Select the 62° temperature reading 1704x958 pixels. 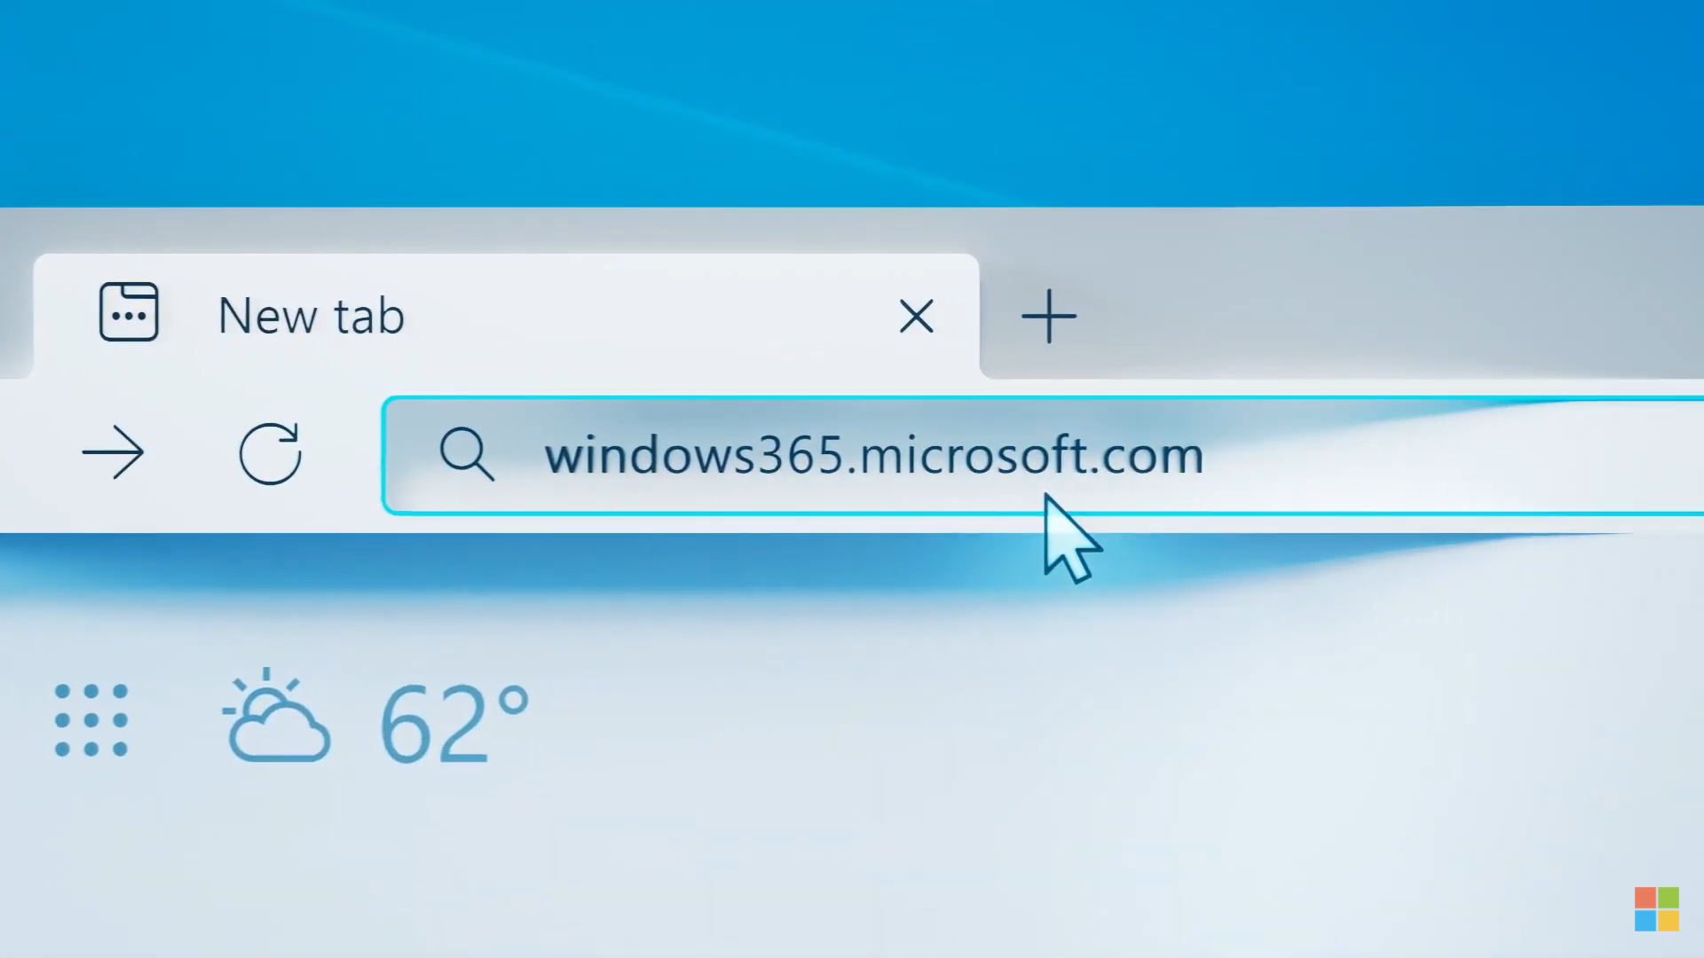point(453,720)
